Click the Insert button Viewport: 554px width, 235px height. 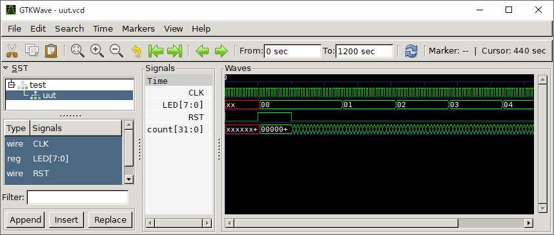tap(66, 220)
